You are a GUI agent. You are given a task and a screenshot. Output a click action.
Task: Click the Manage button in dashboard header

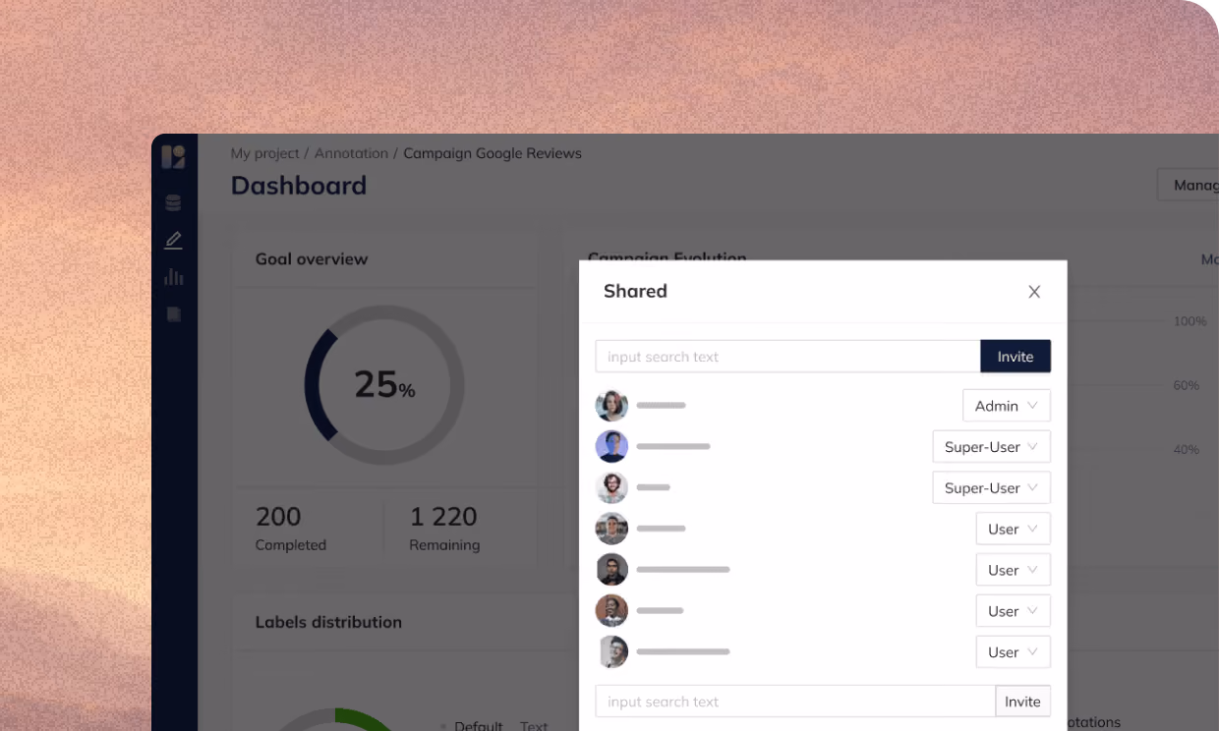coord(1189,185)
